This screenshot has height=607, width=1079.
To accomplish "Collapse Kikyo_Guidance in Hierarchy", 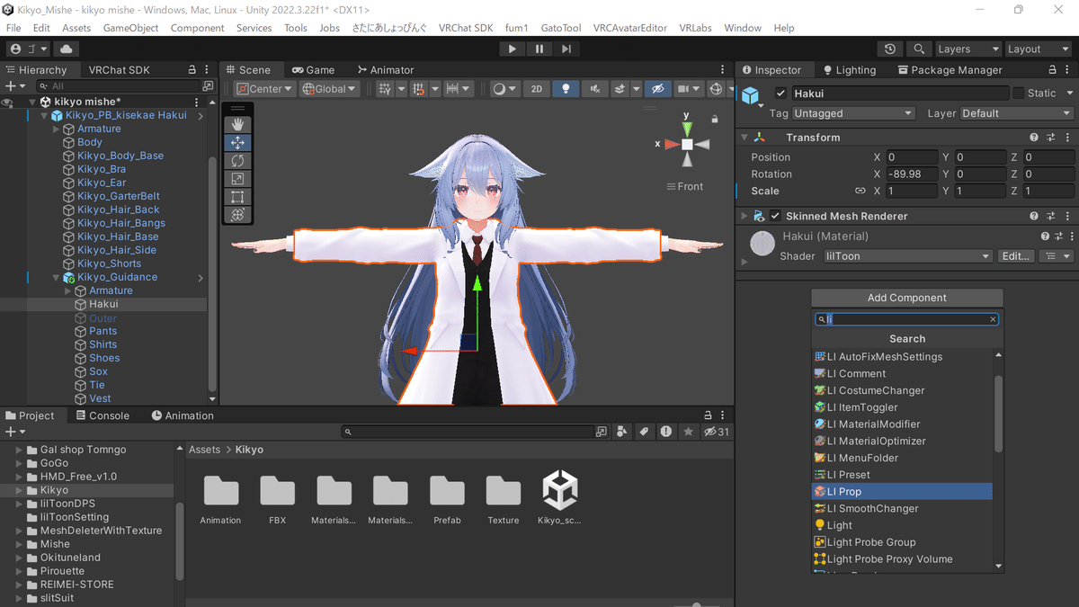I will pos(57,277).
